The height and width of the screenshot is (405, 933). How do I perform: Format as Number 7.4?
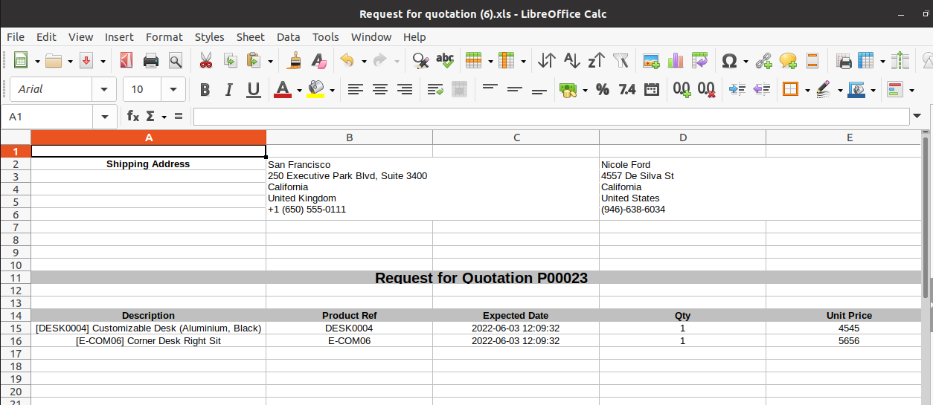point(627,90)
